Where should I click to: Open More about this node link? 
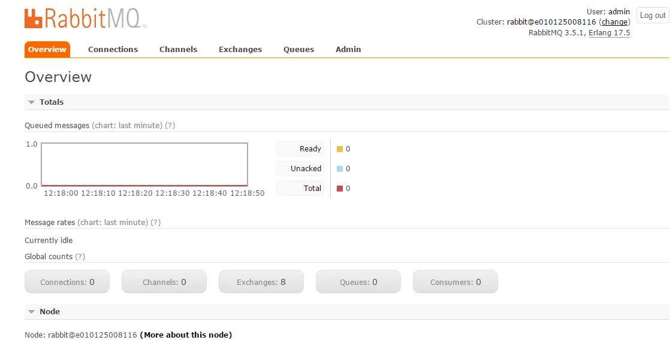point(186,335)
